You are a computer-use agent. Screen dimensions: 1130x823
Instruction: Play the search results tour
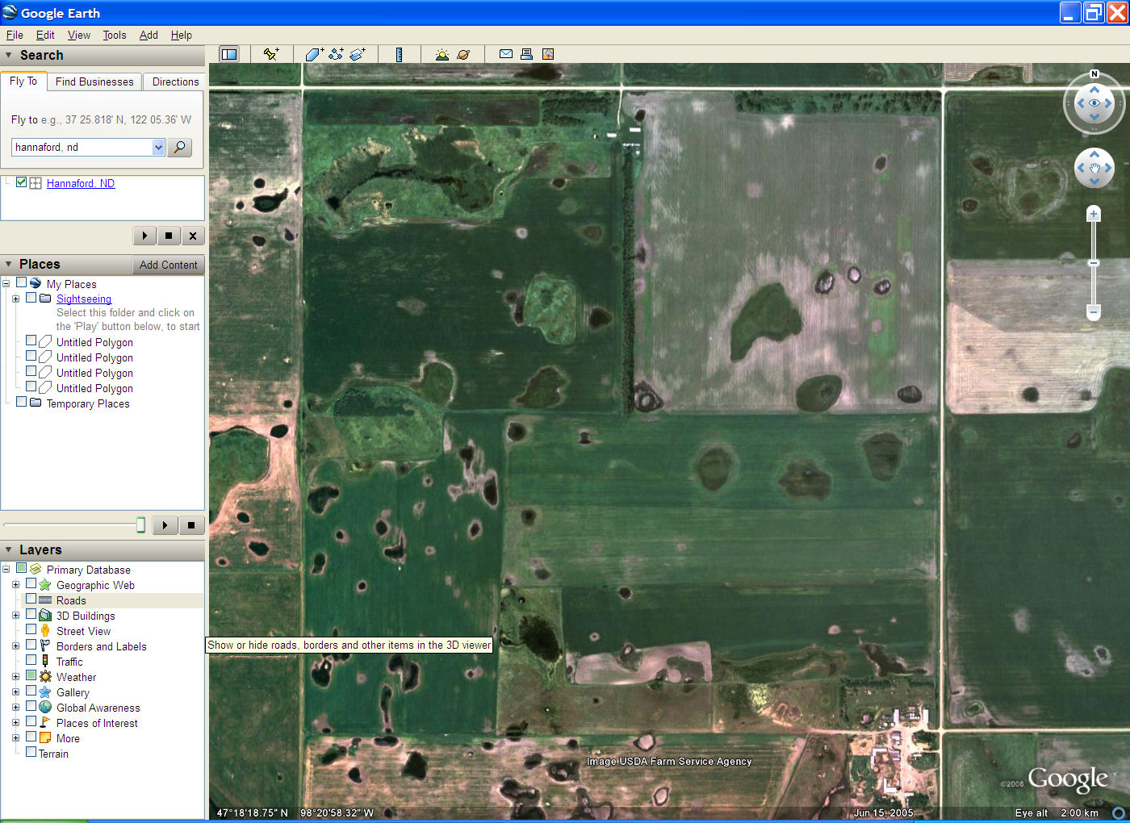(144, 236)
